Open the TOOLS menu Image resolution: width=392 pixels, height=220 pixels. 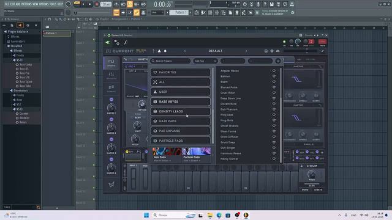coord(53,4)
